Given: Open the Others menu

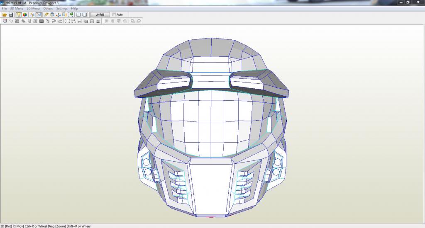Looking at the screenshot, I should [x=48, y=8].
